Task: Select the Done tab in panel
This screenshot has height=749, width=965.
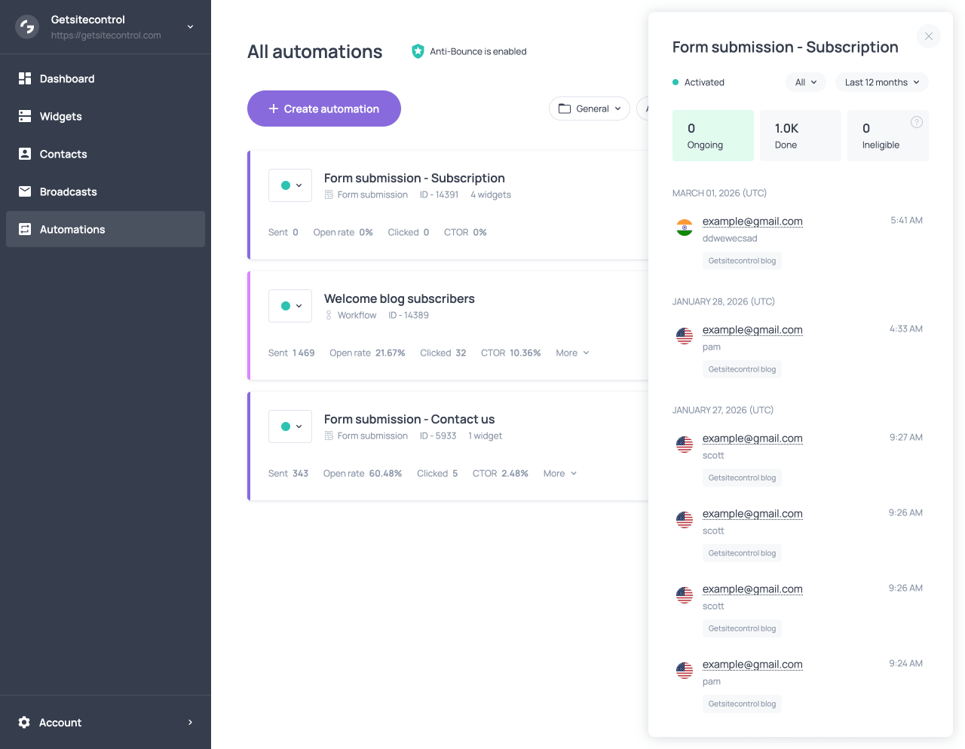Action: (x=800, y=136)
